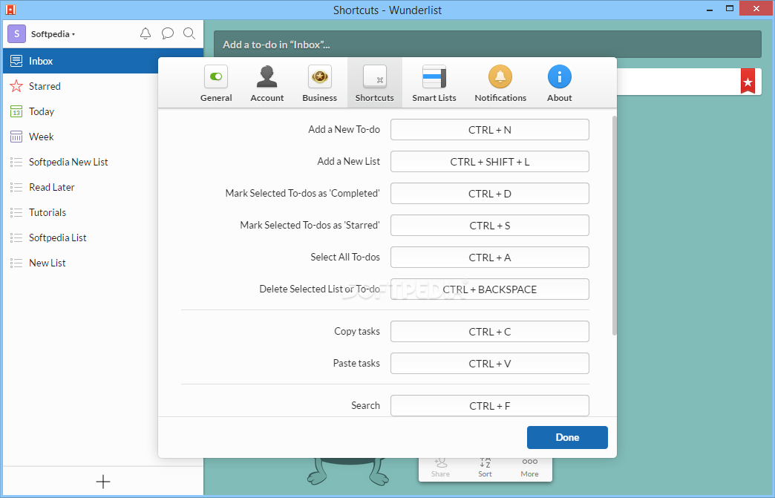Open the notifications bell in sidebar header
The height and width of the screenshot is (498, 775).
point(145,33)
